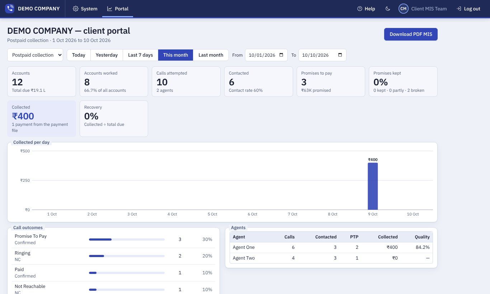Click the DEMO COMPANY phone logo icon
The width and height of the screenshot is (490, 294).
point(10,9)
